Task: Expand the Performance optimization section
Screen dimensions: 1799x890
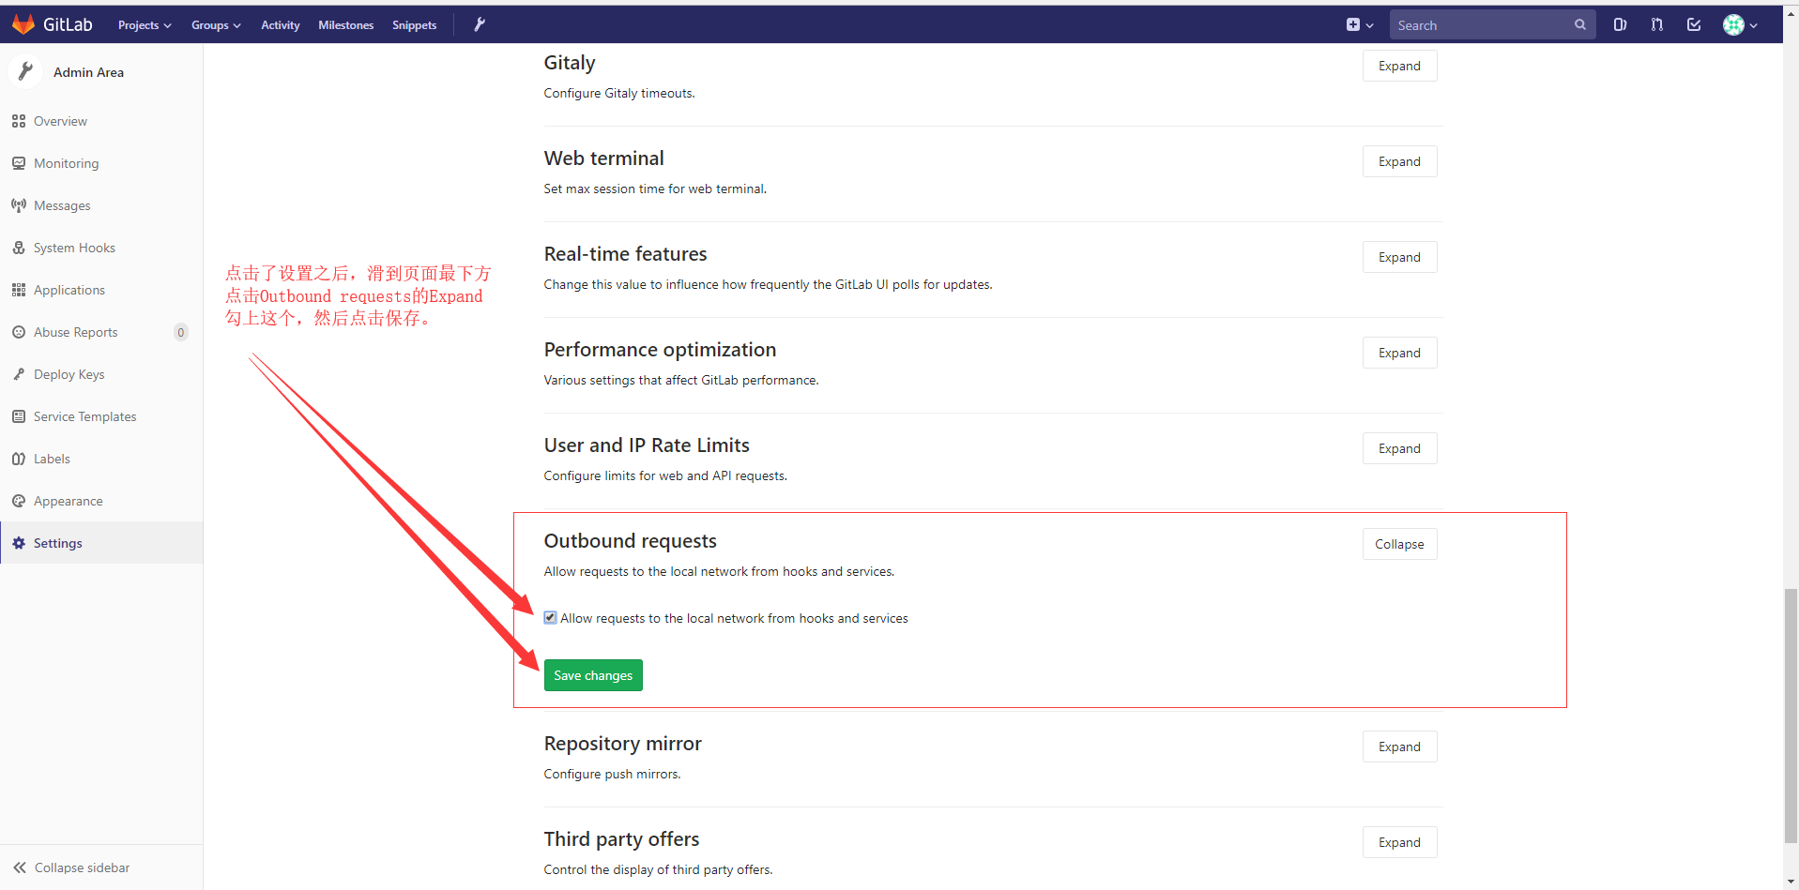Action: point(1399,353)
